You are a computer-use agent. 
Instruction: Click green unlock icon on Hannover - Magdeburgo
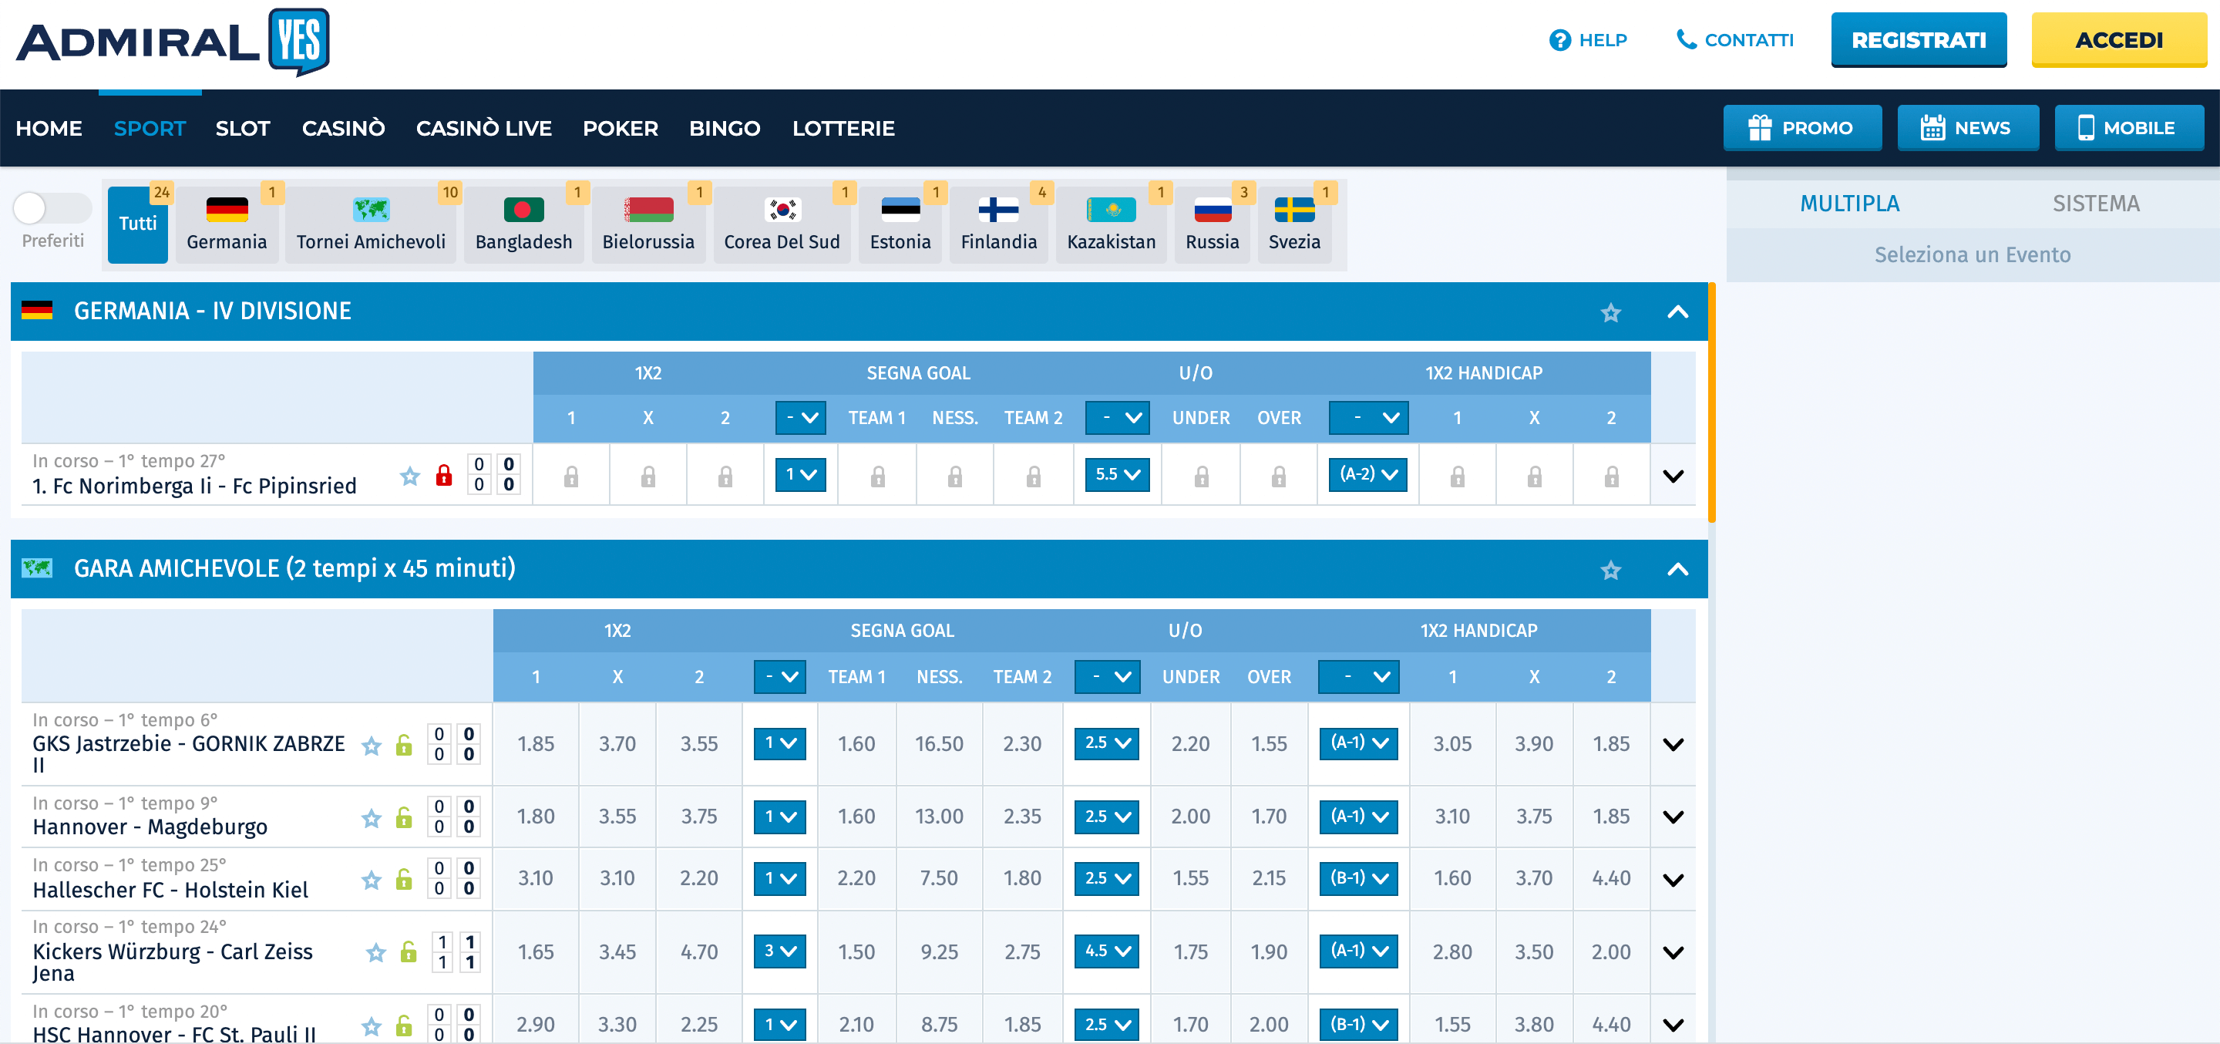tap(403, 817)
